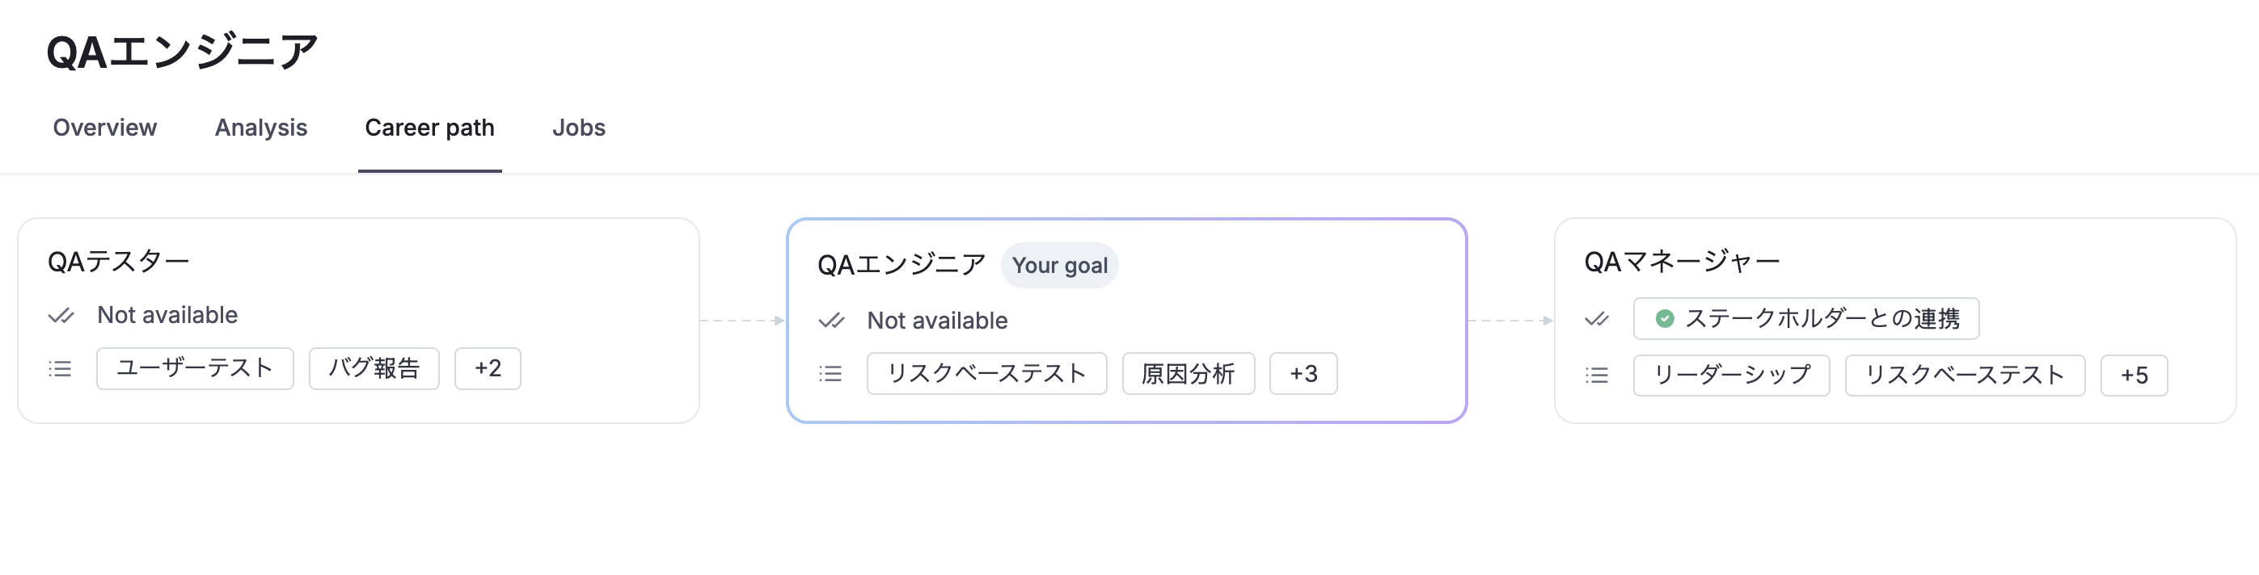Switch to the Overview tab

click(105, 128)
